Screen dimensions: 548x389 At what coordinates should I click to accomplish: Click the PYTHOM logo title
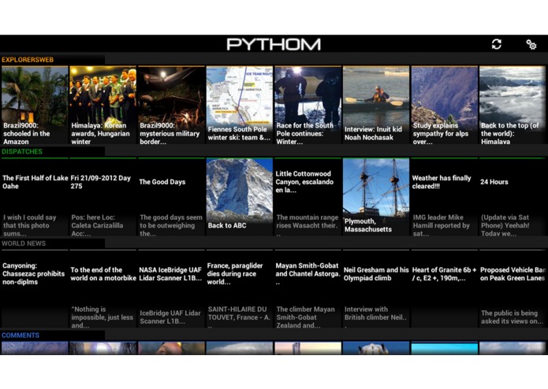274,44
